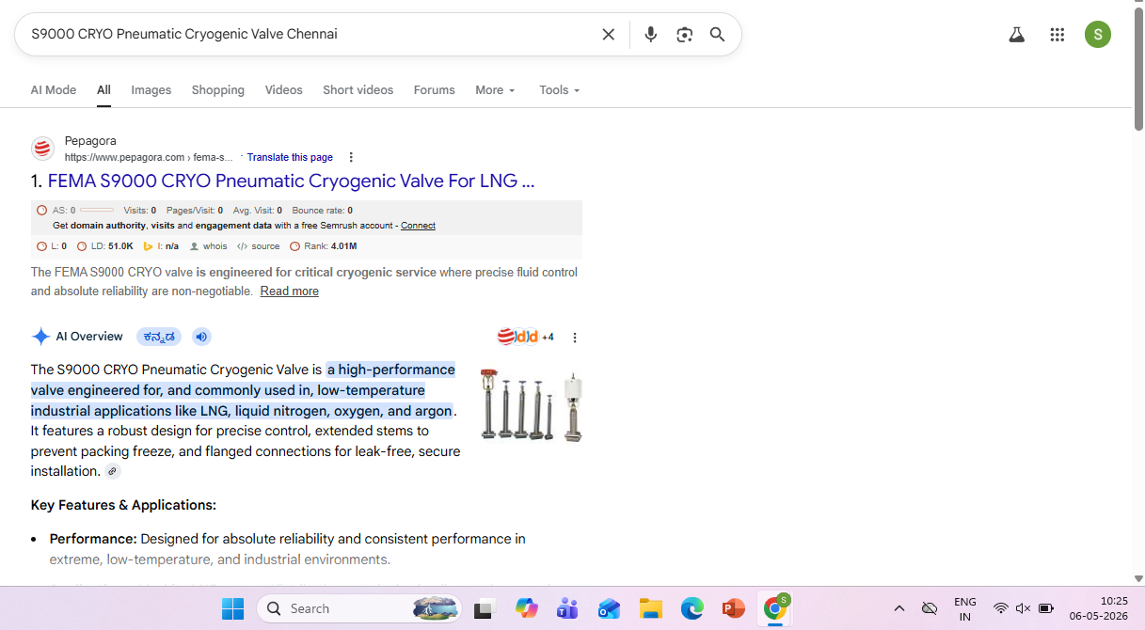Click the Semrush Connect link
This screenshot has width=1145, height=630.
pos(418,226)
